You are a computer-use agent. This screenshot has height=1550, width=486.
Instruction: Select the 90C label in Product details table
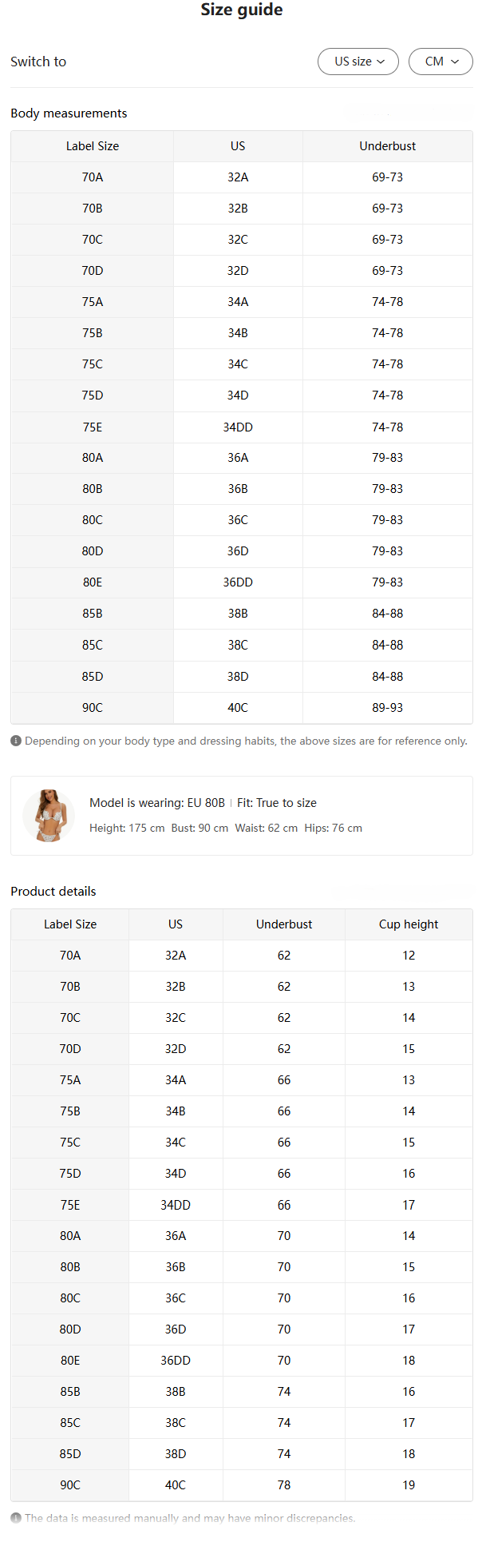click(x=70, y=1485)
